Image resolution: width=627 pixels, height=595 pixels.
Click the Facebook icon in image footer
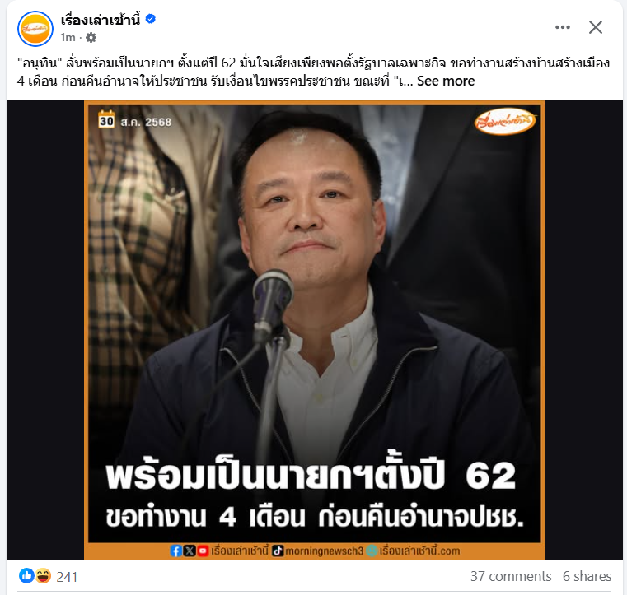pyautogui.click(x=176, y=551)
